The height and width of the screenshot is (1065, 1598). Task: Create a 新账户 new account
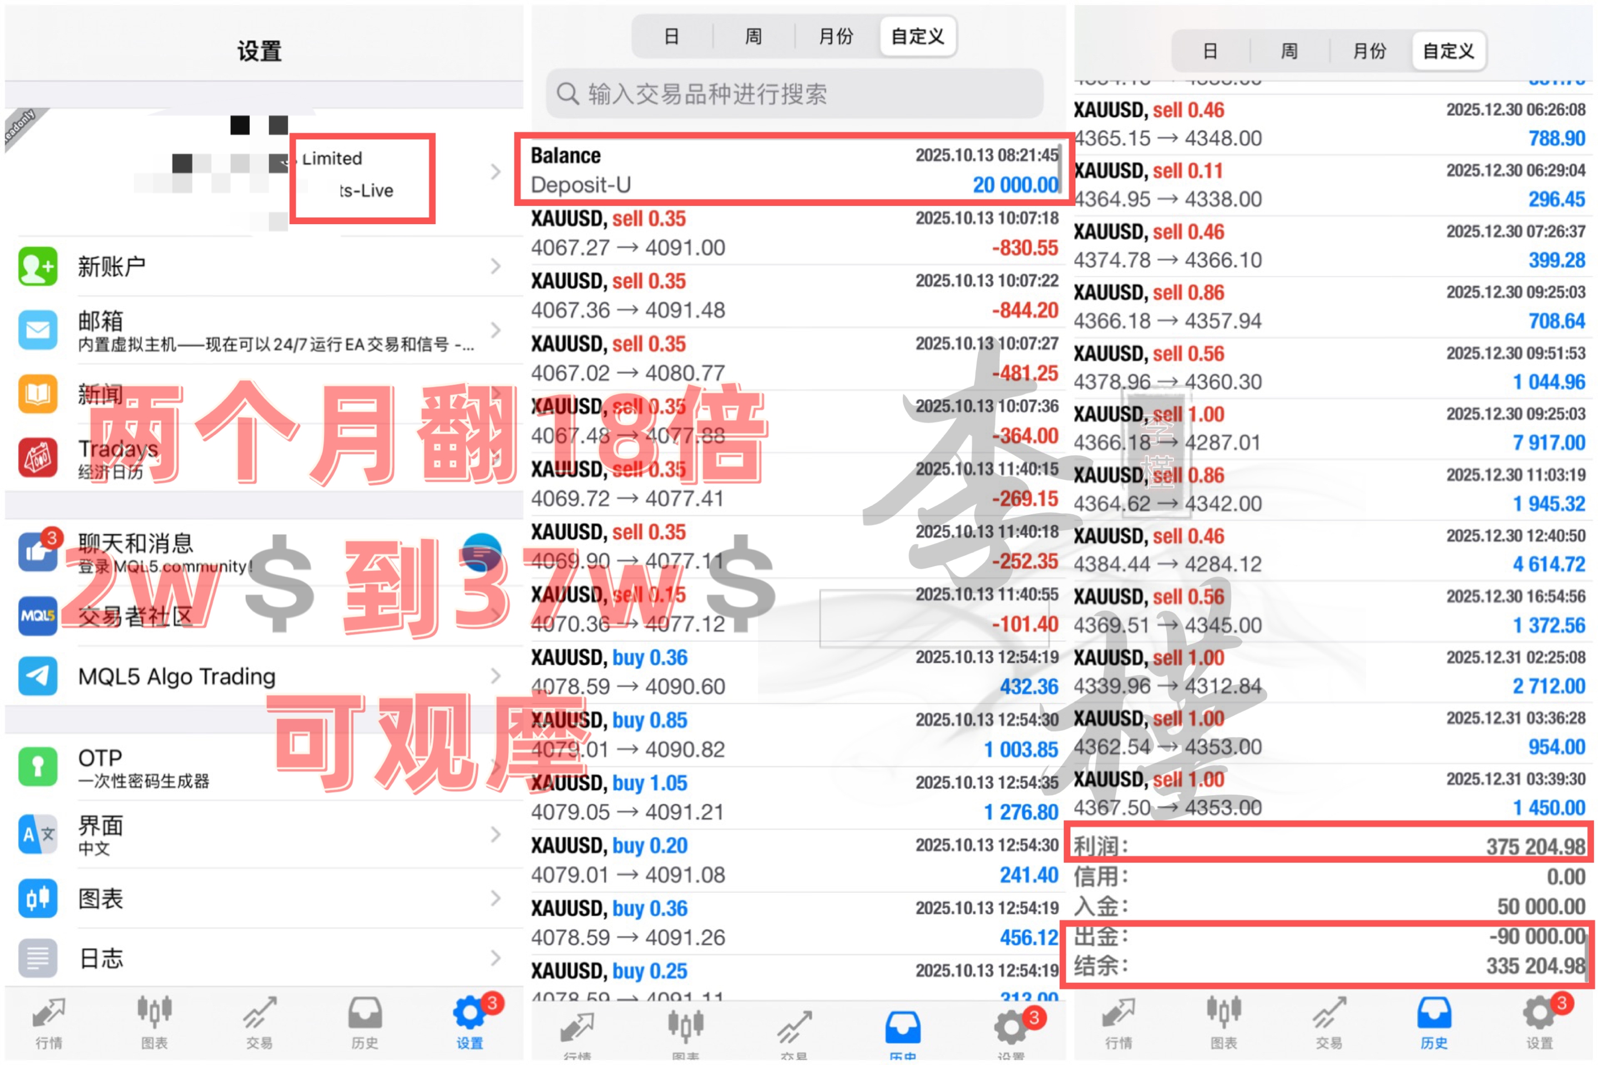click(112, 266)
